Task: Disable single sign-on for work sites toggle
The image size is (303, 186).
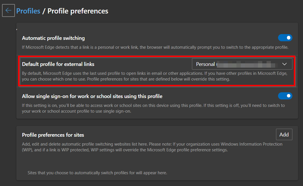Action: (x=285, y=96)
